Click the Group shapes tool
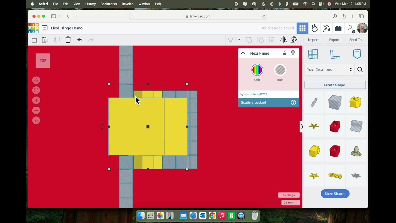 [x=248, y=40]
